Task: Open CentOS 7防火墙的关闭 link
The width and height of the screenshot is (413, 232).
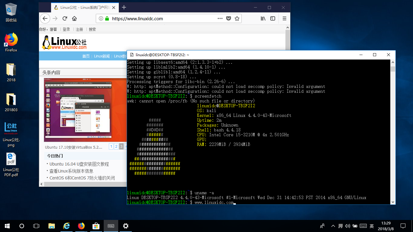Action: click(82, 178)
